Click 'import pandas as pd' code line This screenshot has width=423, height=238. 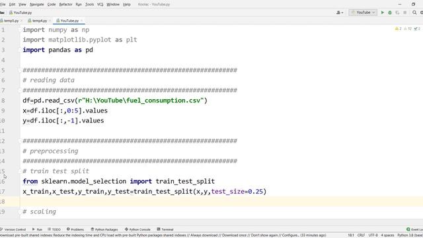point(58,50)
